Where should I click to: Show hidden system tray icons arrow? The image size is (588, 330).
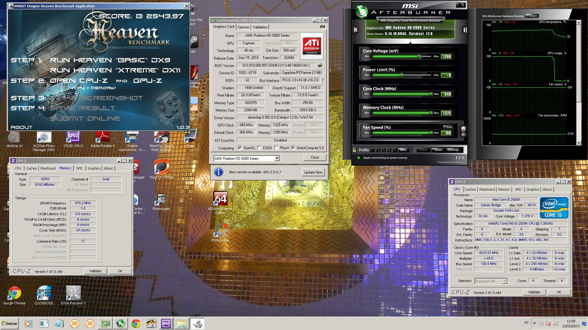(x=534, y=323)
